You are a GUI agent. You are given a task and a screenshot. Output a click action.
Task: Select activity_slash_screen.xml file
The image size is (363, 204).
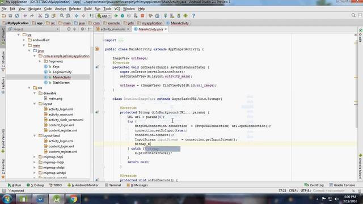[66, 120]
